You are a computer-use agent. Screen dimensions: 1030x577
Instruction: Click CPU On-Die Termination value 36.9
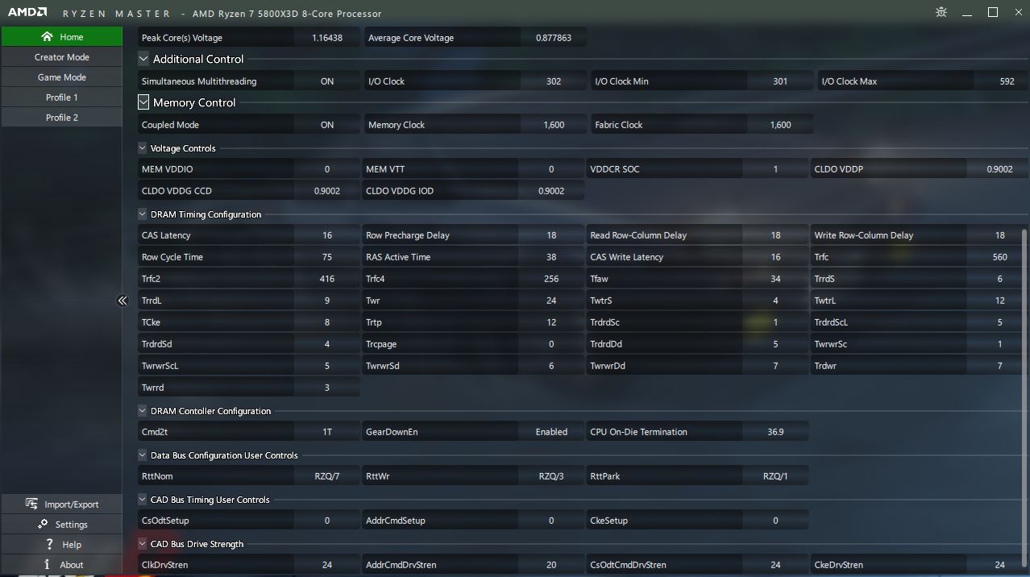(x=775, y=432)
